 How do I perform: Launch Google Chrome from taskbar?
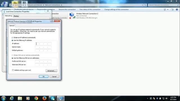click(x=36, y=98)
